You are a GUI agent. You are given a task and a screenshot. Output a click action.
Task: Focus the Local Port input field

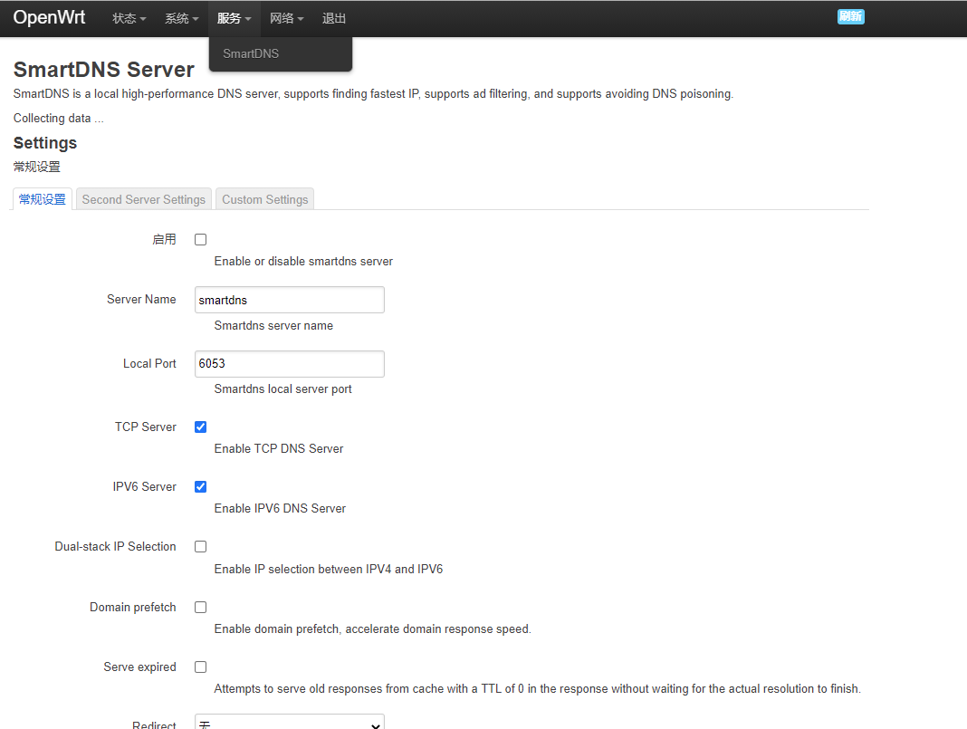click(x=289, y=364)
